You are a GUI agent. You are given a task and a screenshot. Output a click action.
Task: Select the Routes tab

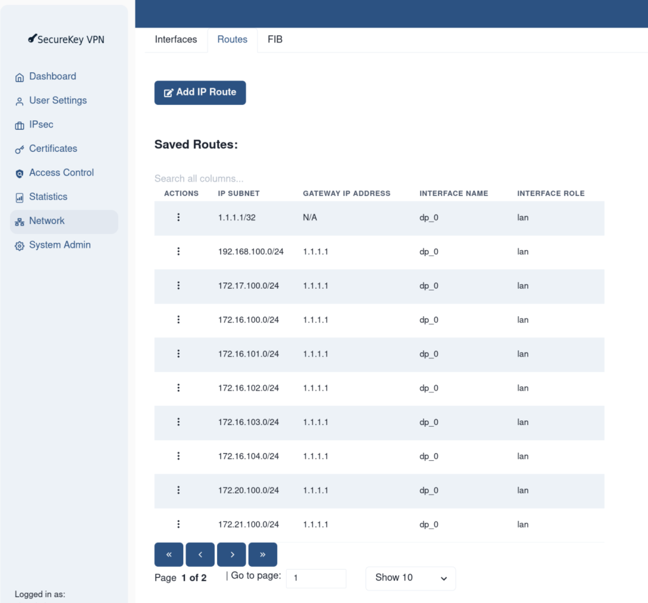(x=232, y=39)
